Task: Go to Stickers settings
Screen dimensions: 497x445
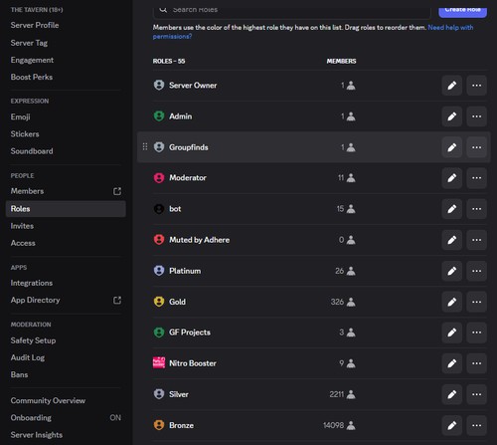Action: point(25,134)
